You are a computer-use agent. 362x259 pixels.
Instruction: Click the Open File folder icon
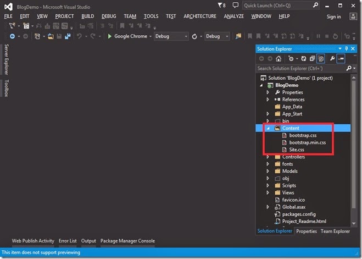51,36
